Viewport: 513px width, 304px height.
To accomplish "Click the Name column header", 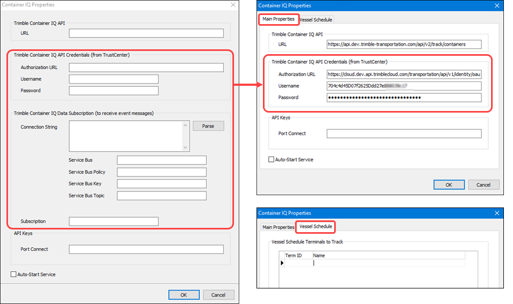I will [388, 256].
